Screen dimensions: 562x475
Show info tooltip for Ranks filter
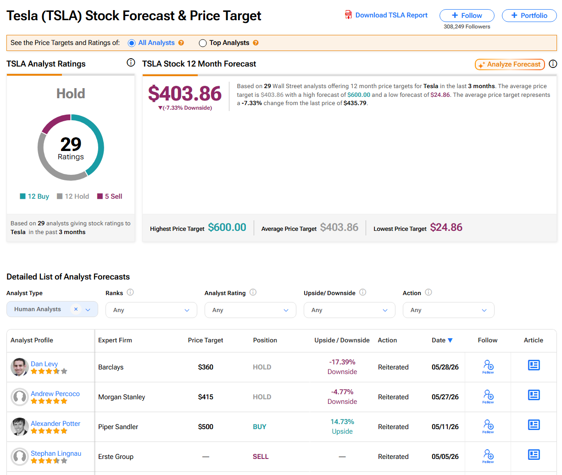pyautogui.click(x=130, y=292)
